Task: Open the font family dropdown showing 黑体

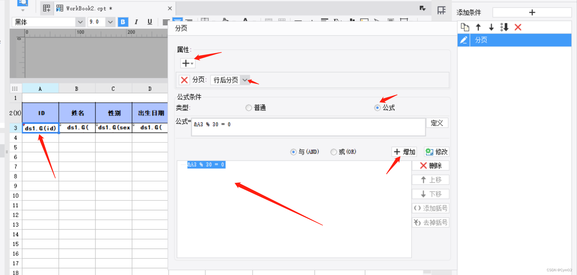Action: (x=80, y=22)
